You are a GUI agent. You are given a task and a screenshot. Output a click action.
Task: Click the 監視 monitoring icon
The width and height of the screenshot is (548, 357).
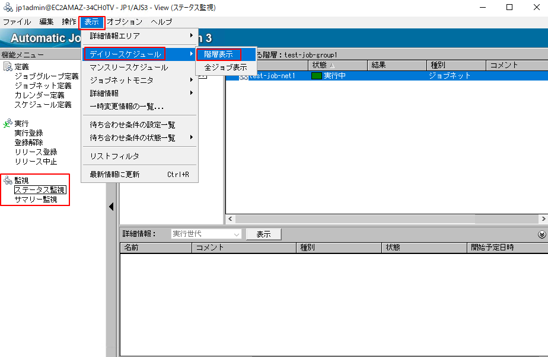pos(7,180)
